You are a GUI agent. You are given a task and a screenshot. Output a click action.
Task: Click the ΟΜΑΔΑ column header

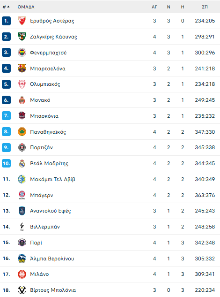point(26,7)
